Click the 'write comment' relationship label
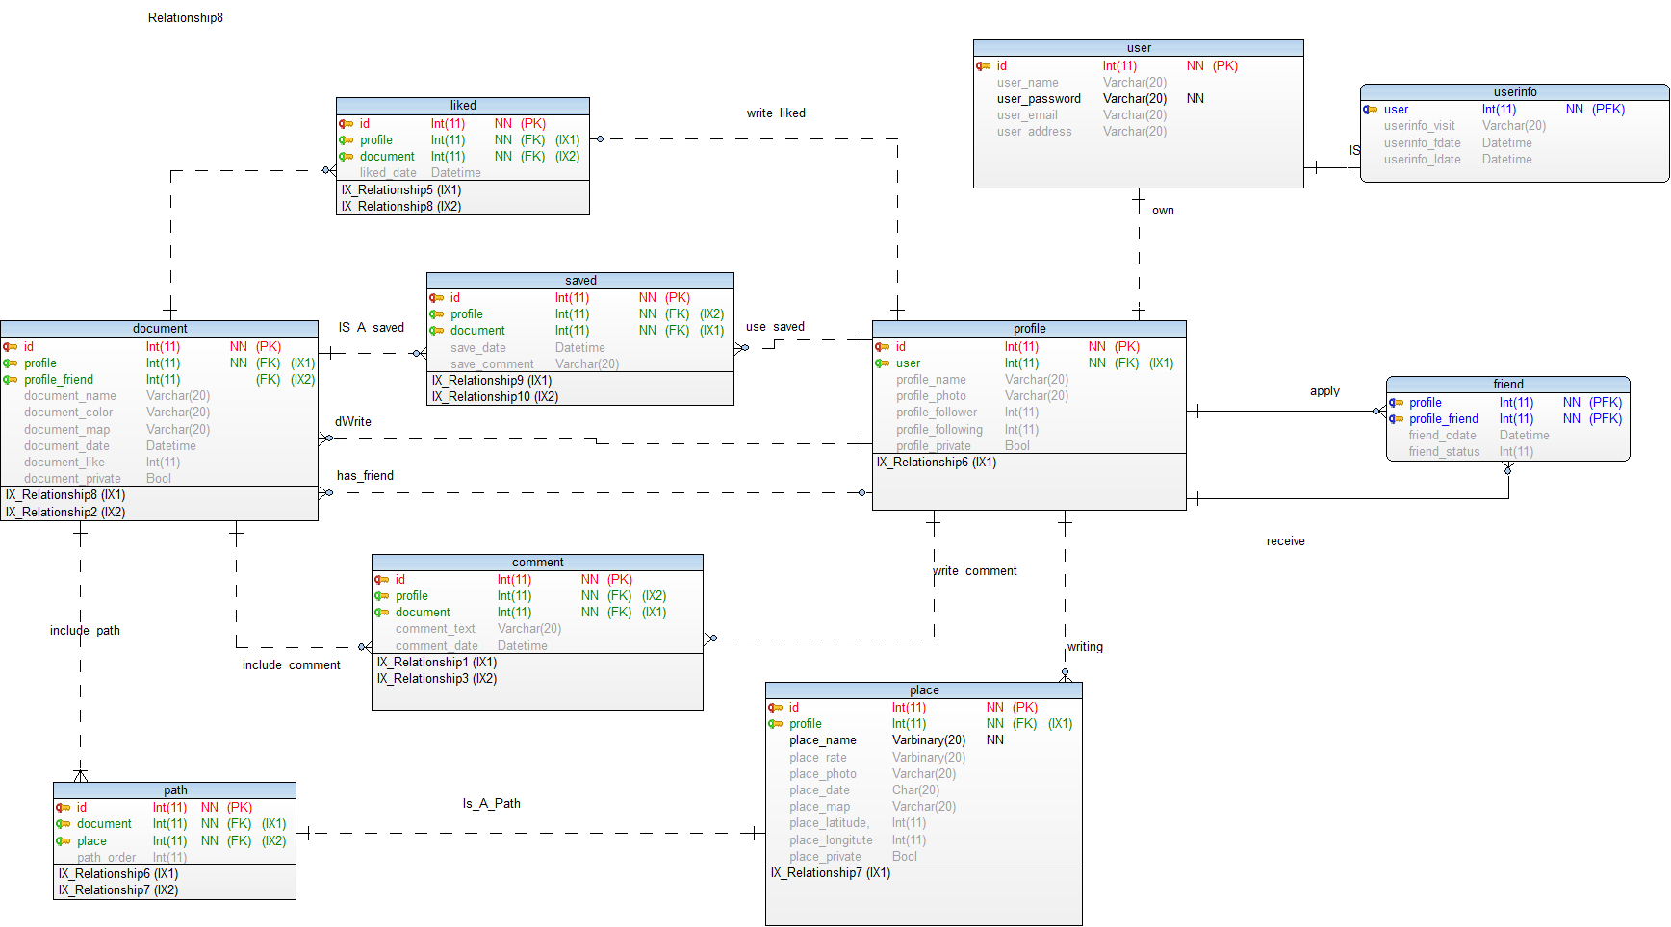1671x927 pixels. (975, 571)
